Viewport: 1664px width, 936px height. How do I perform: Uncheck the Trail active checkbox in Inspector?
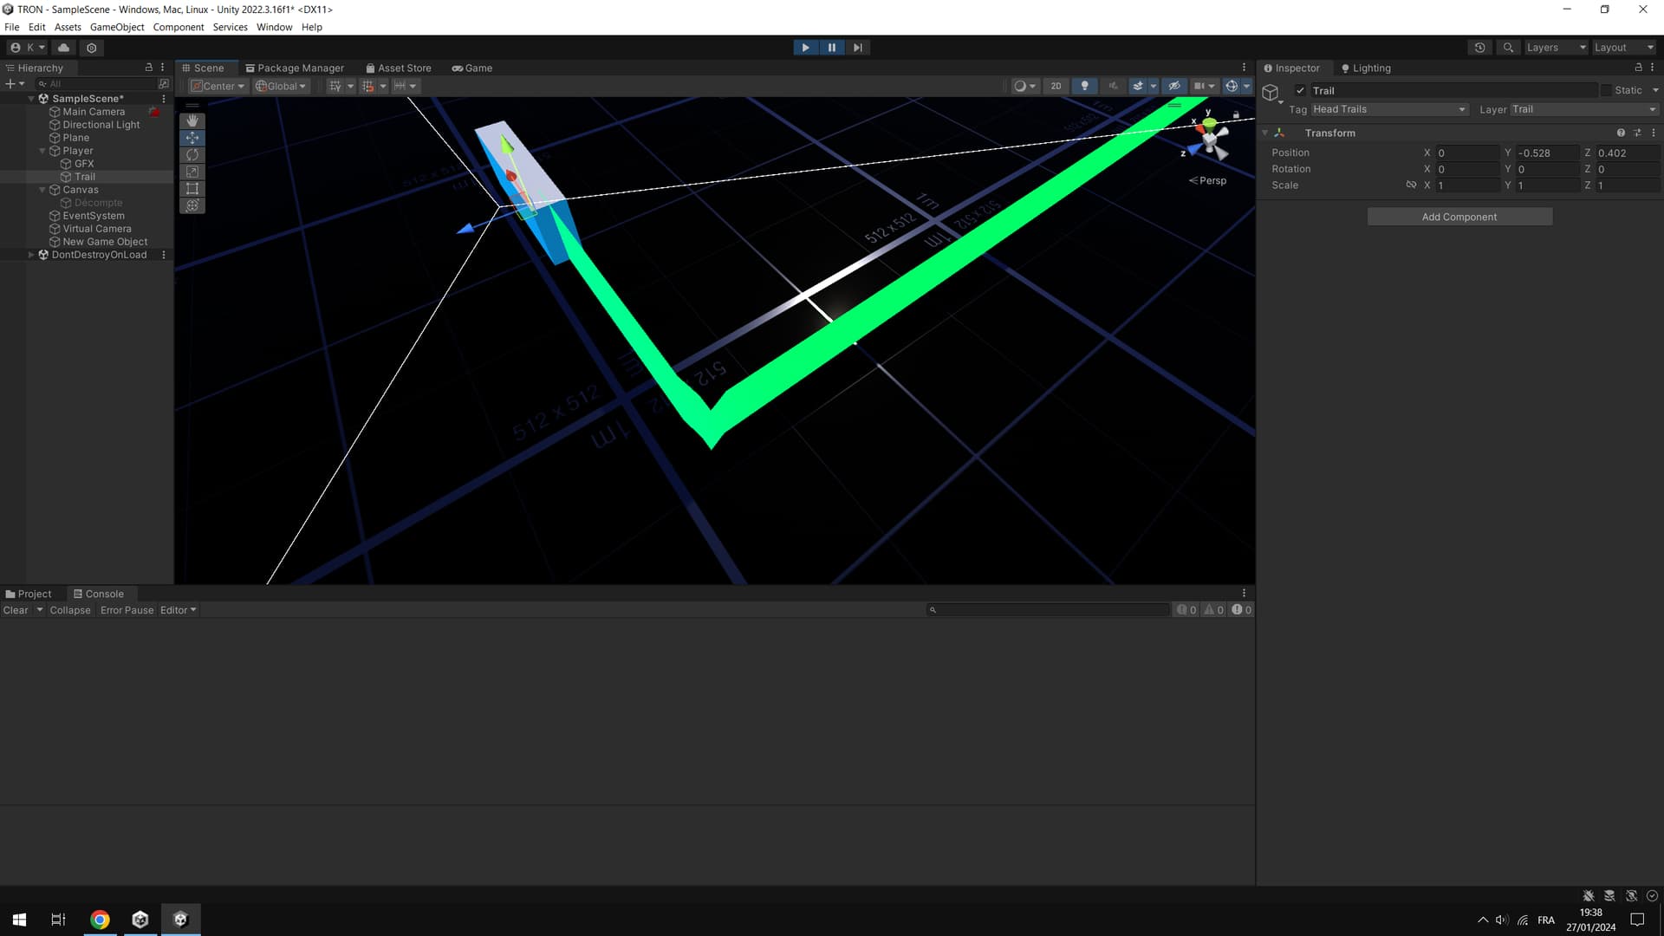coord(1300,90)
